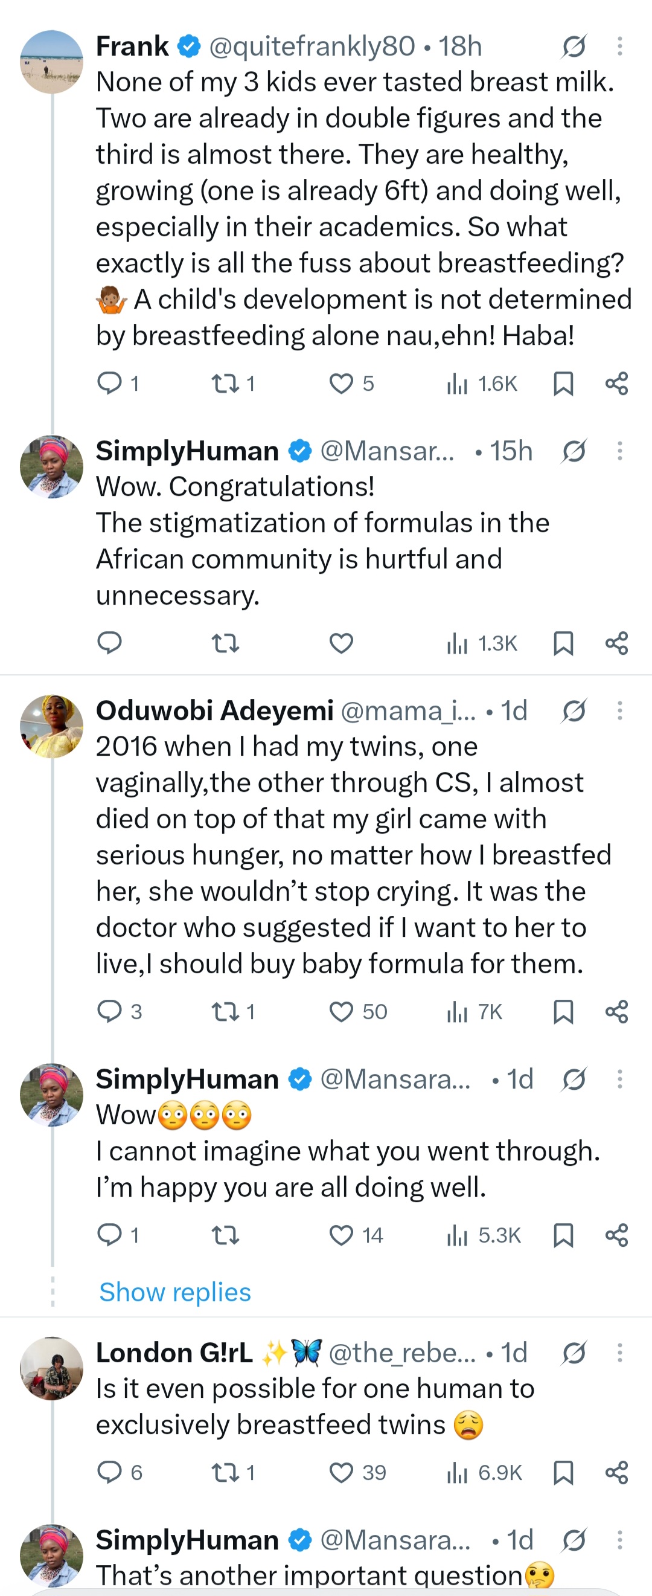
Task: View analytics of London G!rL's 6.9K tweet
Action: tap(484, 1472)
